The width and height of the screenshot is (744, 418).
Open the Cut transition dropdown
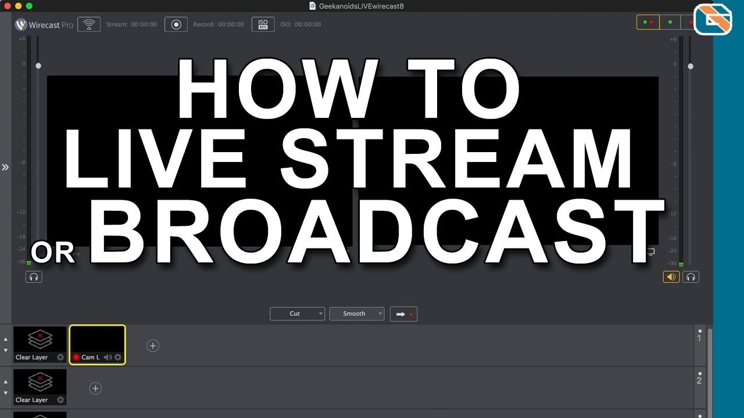click(297, 313)
